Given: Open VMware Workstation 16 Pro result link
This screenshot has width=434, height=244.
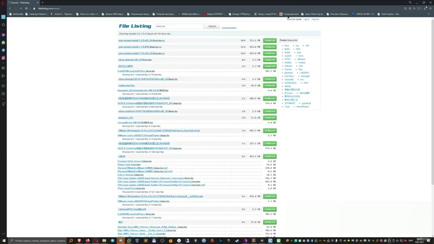Looking at the screenshot, I should [x=161, y=196].
